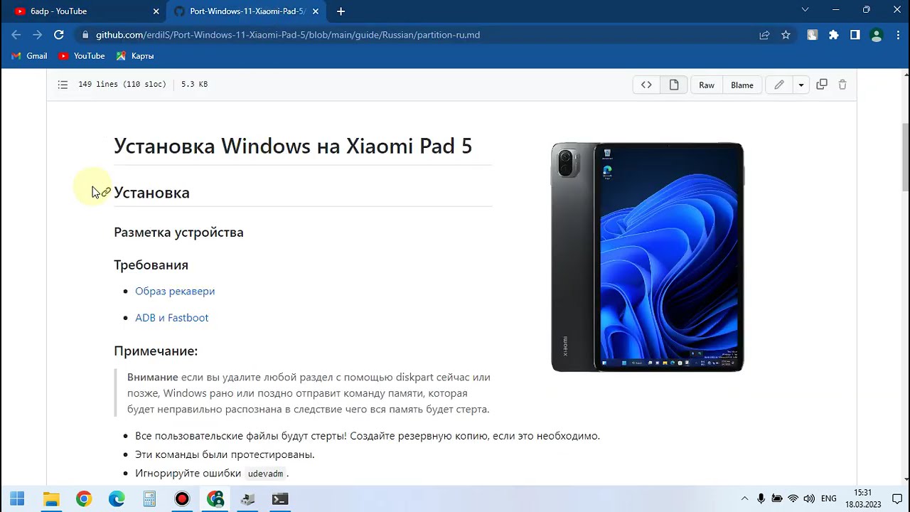The width and height of the screenshot is (910, 512).
Task: Go forward in browser history
Action: 38,34
